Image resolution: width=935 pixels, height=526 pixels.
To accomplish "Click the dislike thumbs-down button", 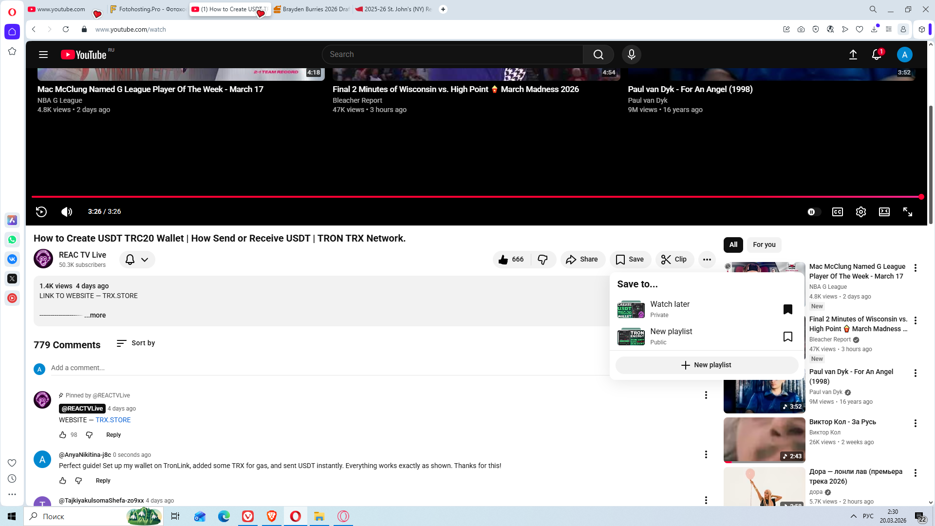I will [x=542, y=260].
